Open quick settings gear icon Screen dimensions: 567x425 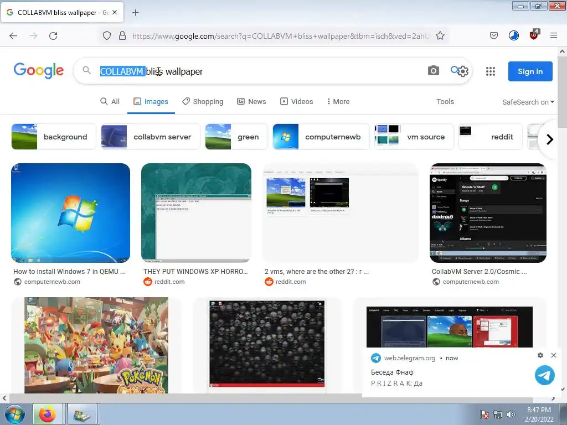click(463, 71)
